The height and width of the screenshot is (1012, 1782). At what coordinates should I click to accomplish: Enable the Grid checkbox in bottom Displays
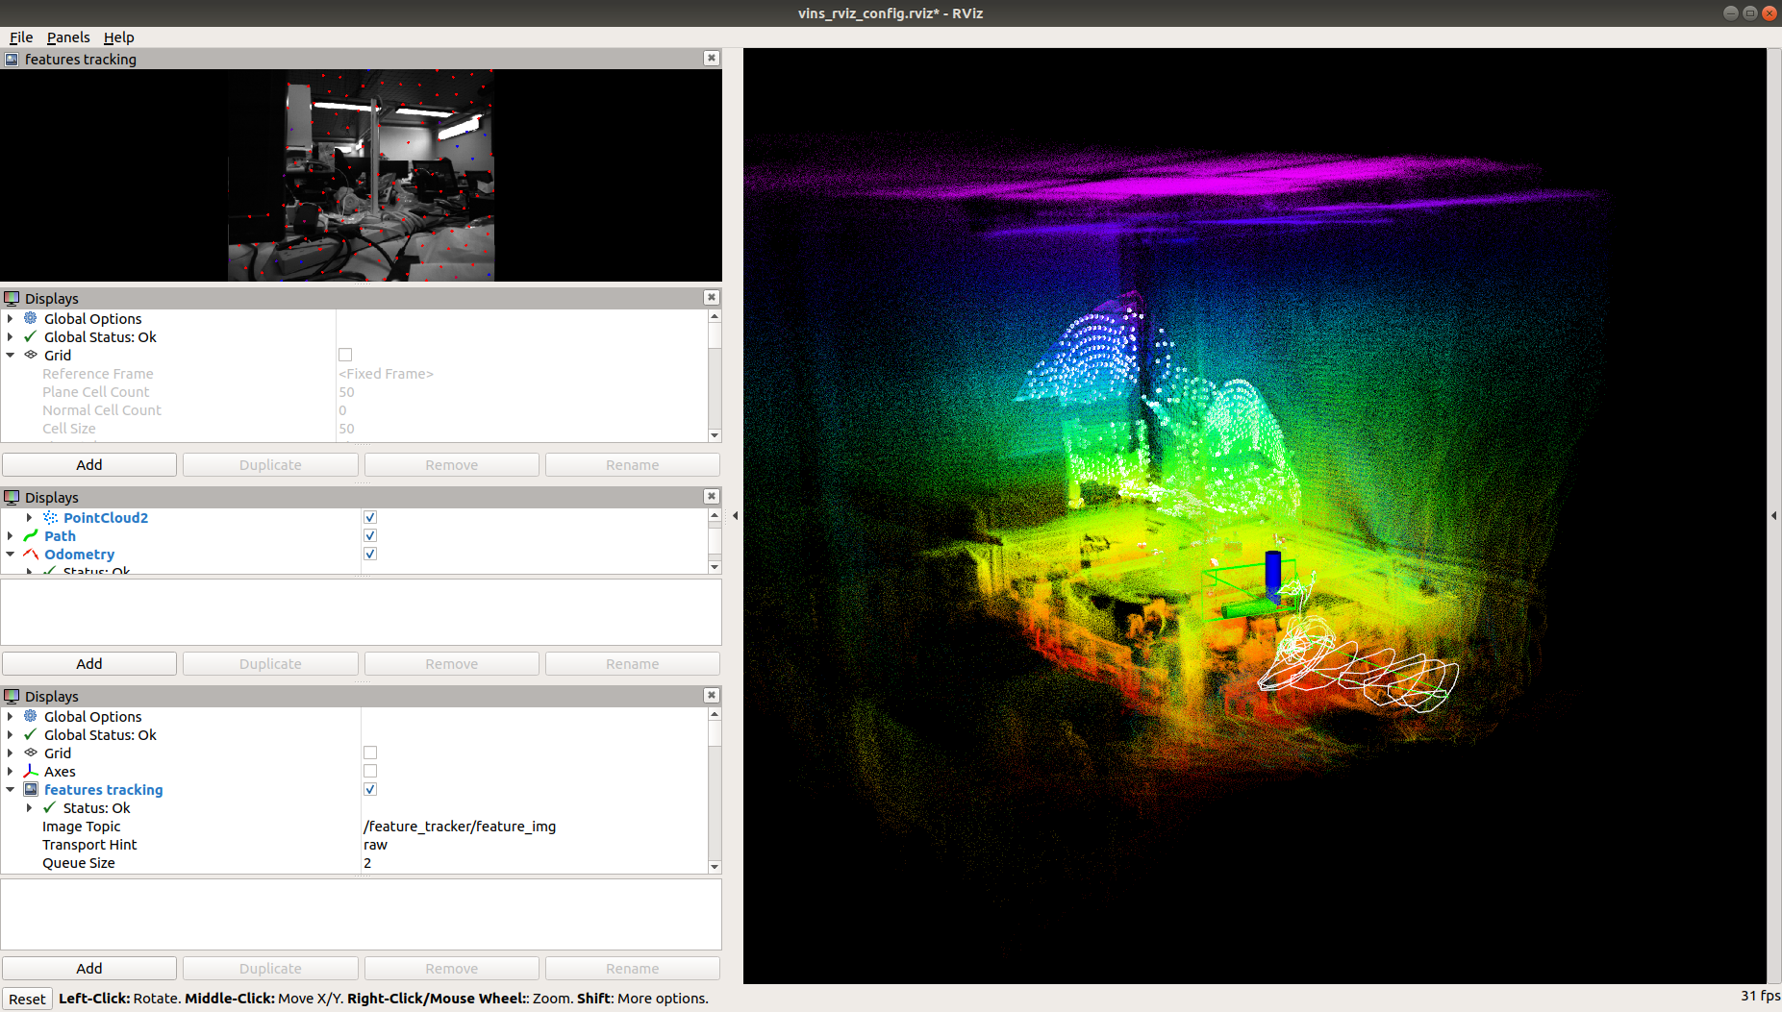click(x=370, y=753)
